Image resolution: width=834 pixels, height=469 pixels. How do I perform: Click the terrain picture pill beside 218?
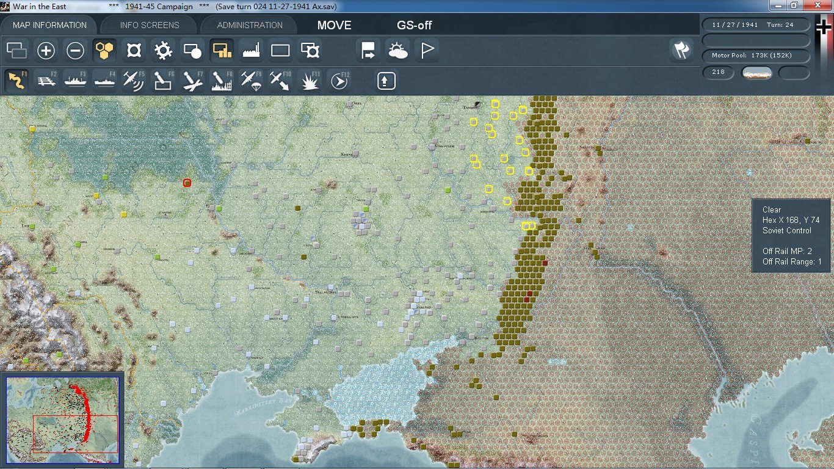756,73
